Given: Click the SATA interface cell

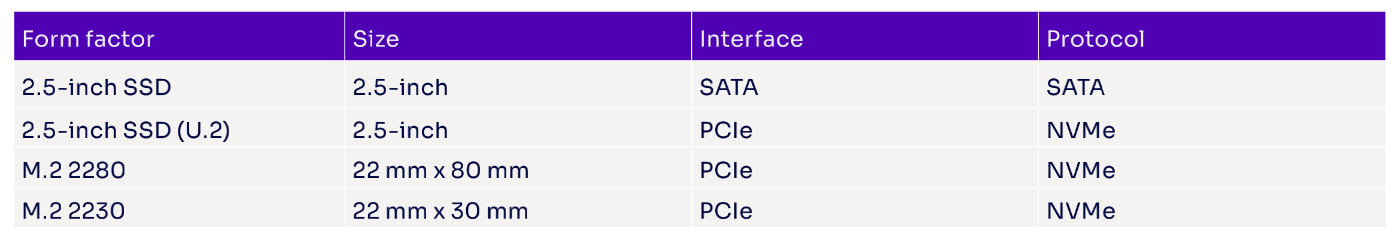Looking at the screenshot, I should (x=865, y=85).
